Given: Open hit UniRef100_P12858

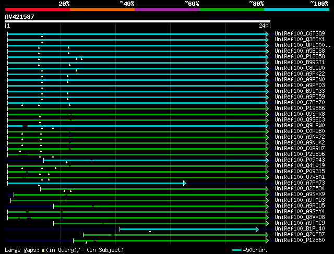Looking at the screenshot, I should click(300, 57).
